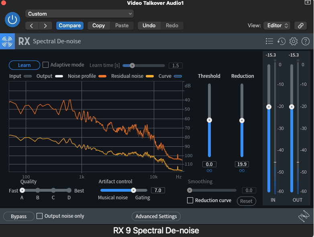This screenshot has height=237, width=314.
Task: Click the Smoothing value field 0.0
Action: pyautogui.click(x=249, y=190)
